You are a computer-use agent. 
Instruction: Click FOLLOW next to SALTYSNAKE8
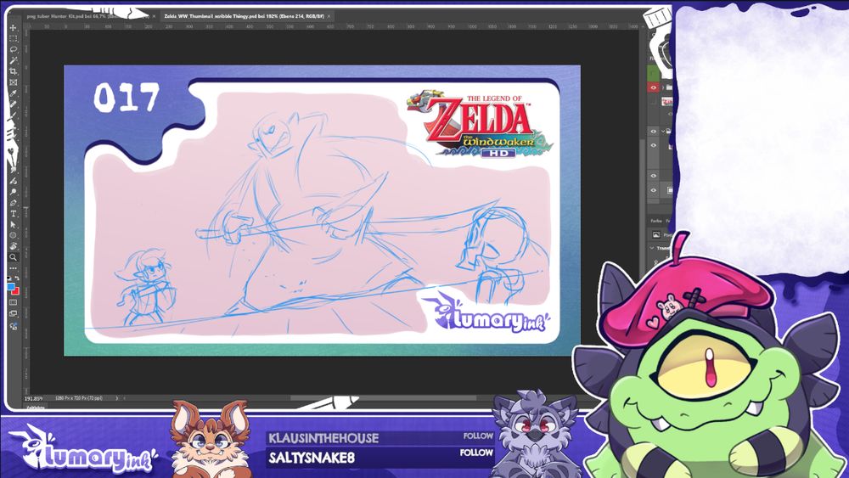(476, 453)
